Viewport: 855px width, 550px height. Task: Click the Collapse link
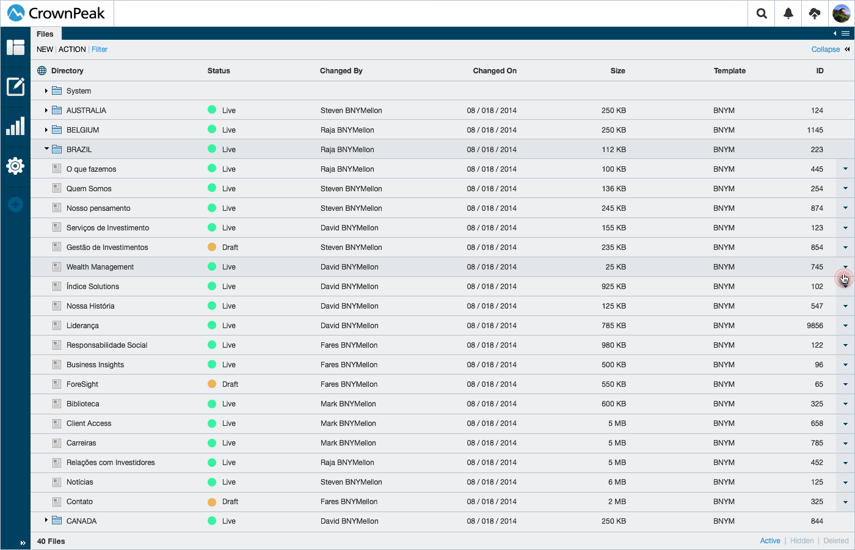coord(826,50)
